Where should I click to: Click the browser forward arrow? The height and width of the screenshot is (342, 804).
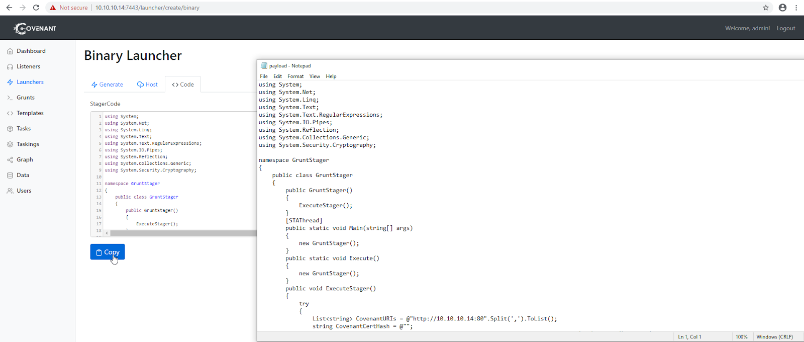(x=23, y=8)
